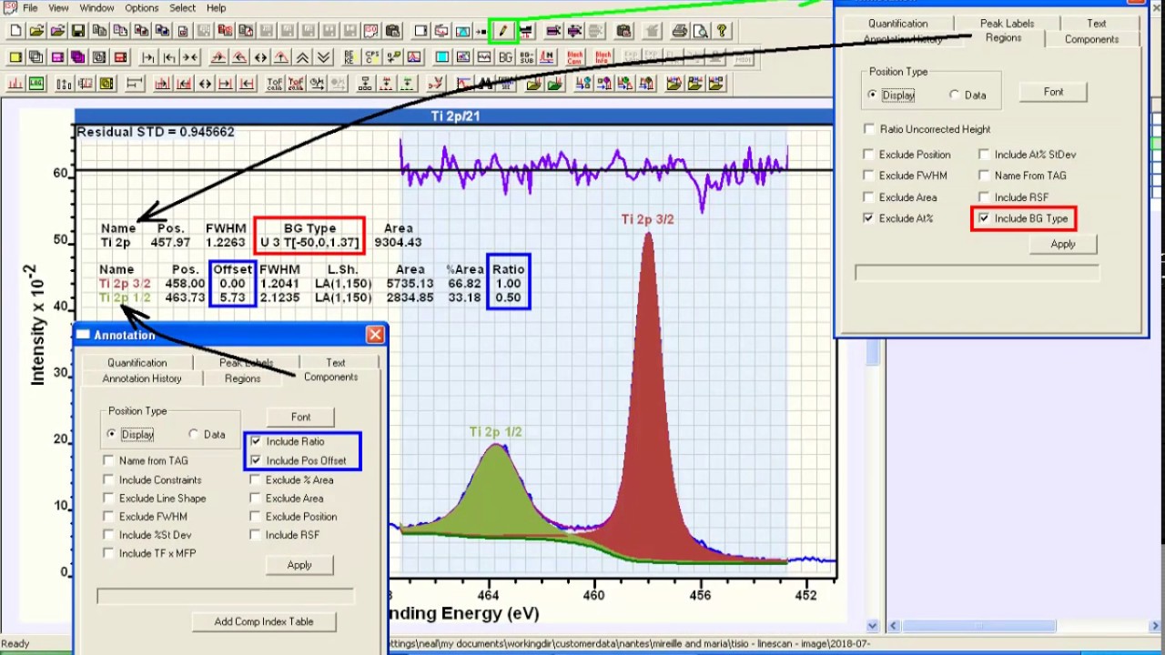
Task: Open the View menu
Action: click(x=58, y=8)
